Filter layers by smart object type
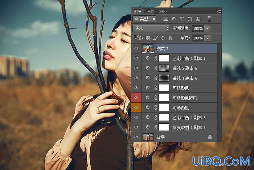Image resolution: width=254 pixels, height=170 pixels. (x=198, y=19)
